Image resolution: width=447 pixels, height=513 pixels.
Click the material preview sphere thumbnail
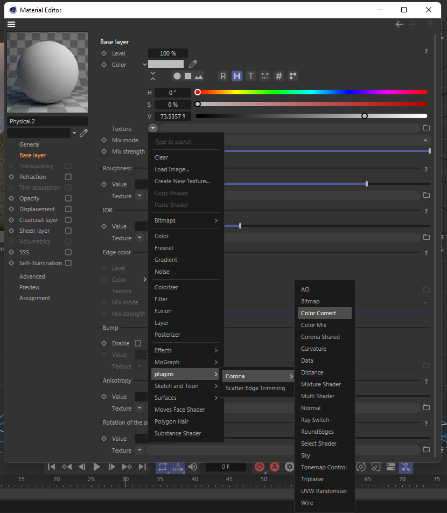[x=47, y=72]
